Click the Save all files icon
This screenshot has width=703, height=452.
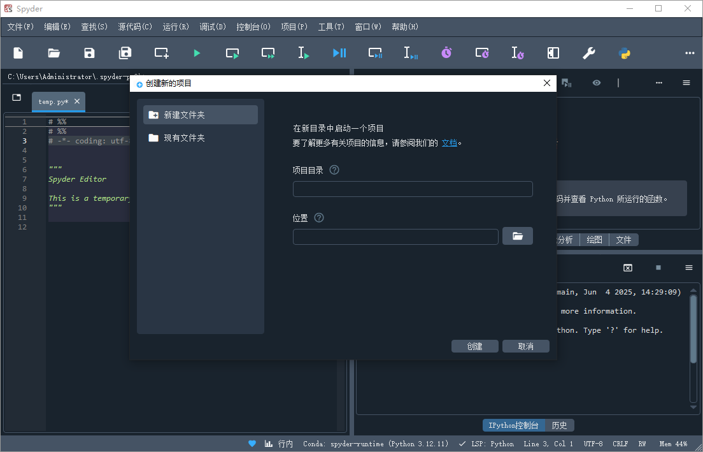[125, 53]
